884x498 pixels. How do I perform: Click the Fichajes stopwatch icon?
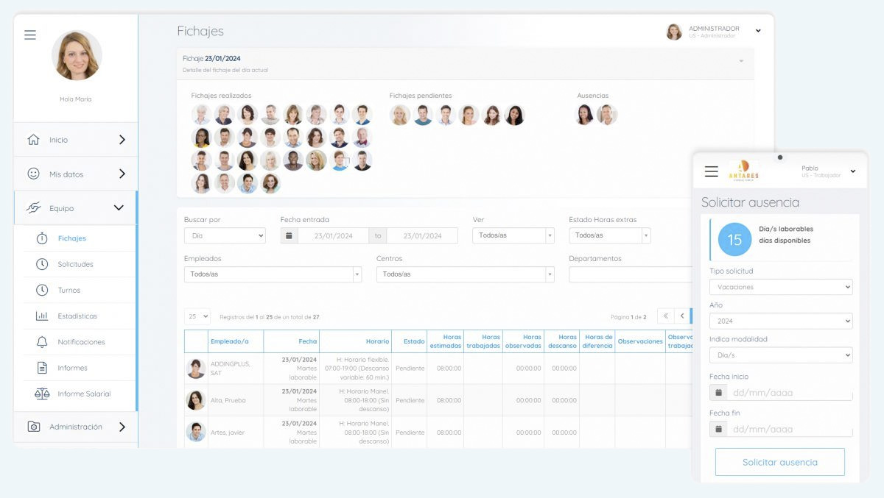pyautogui.click(x=42, y=238)
